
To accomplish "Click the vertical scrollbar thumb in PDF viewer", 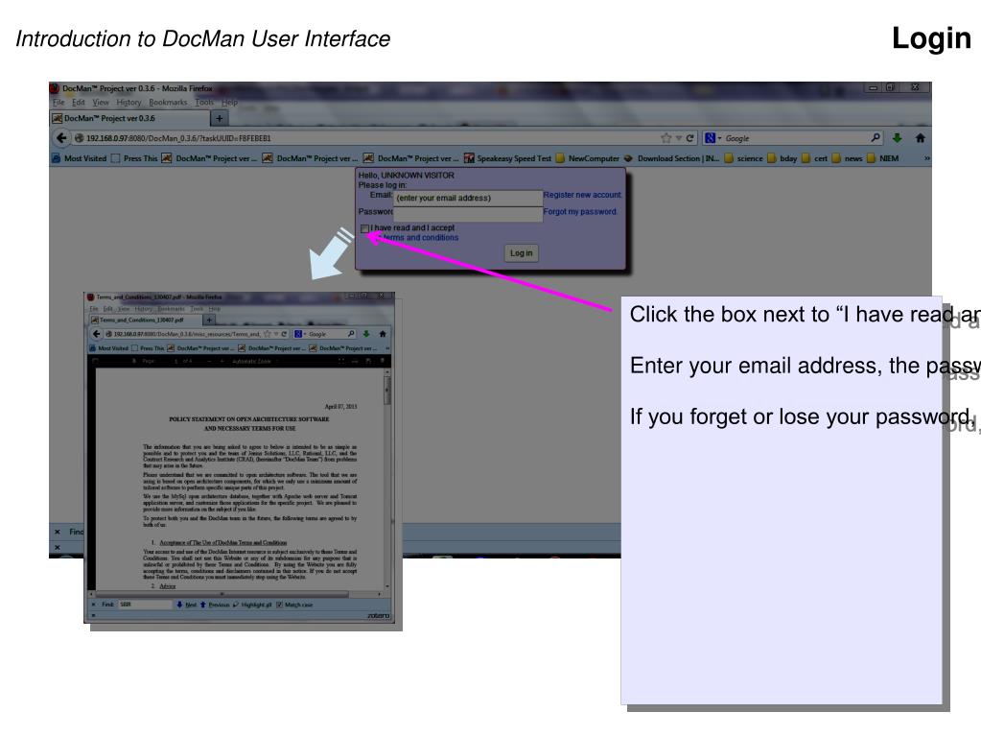I will (387, 390).
